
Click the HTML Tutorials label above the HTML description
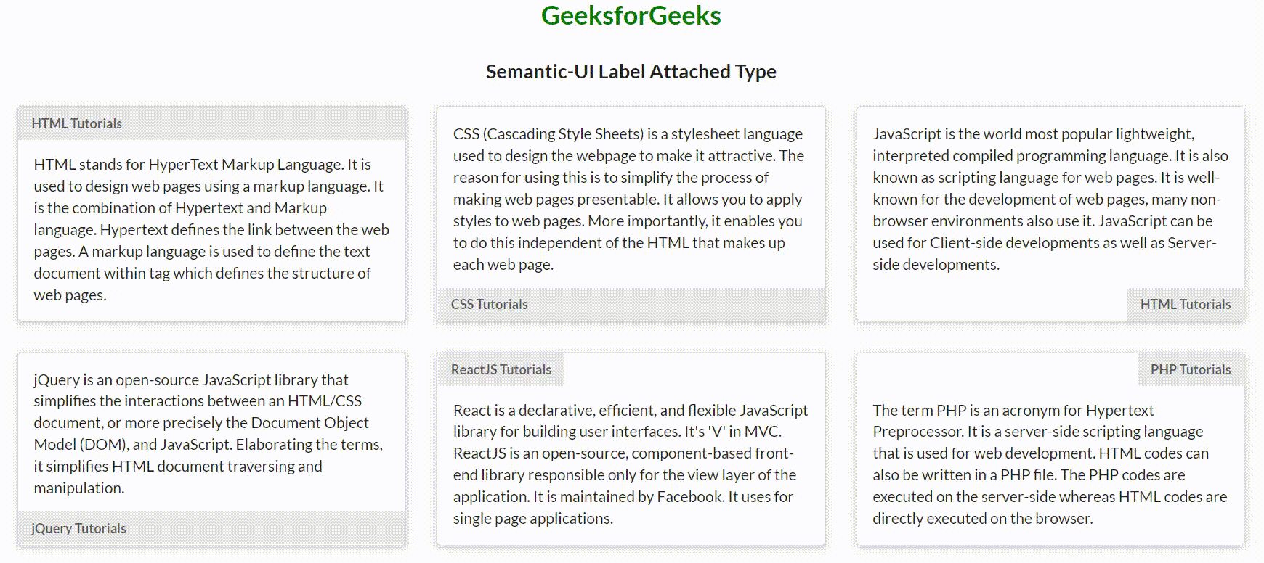77,123
